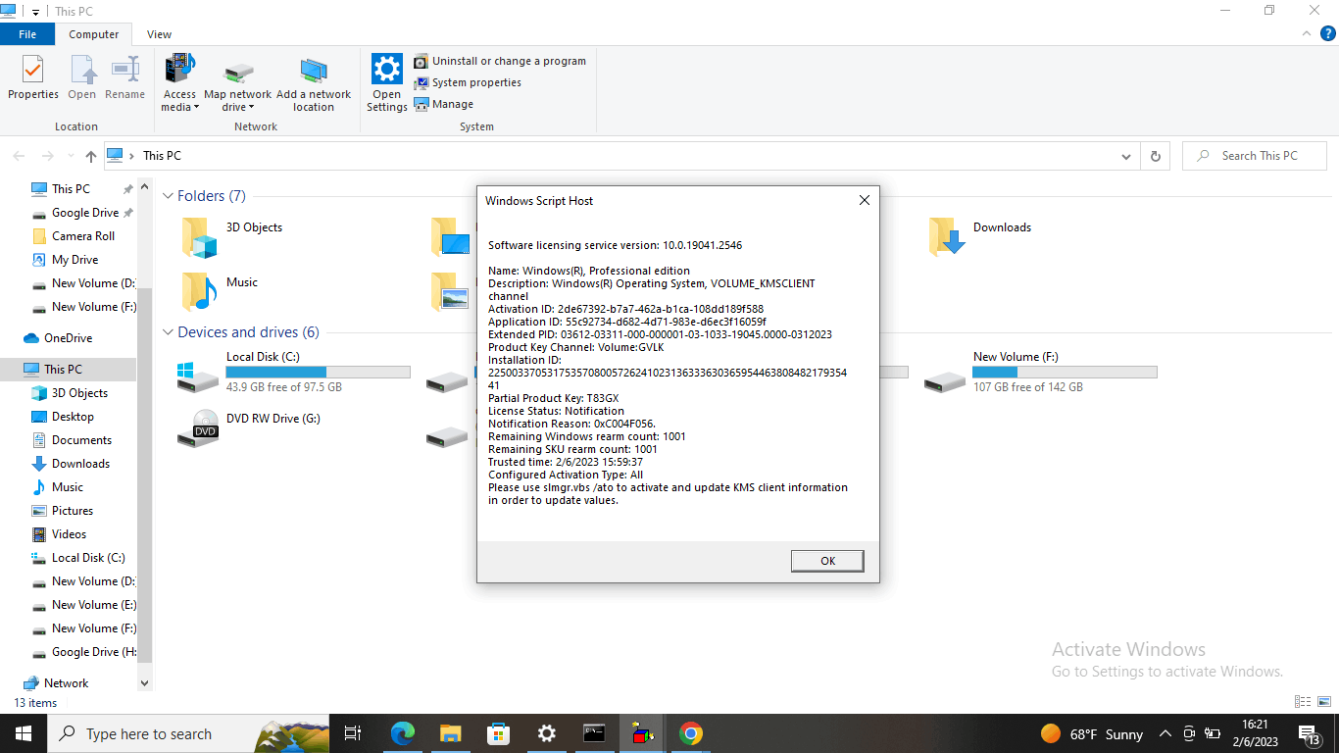The width and height of the screenshot is (1339, 753).
Task: Click Manage in the System group
Action: pyautogui.click(x=444, y=104)
